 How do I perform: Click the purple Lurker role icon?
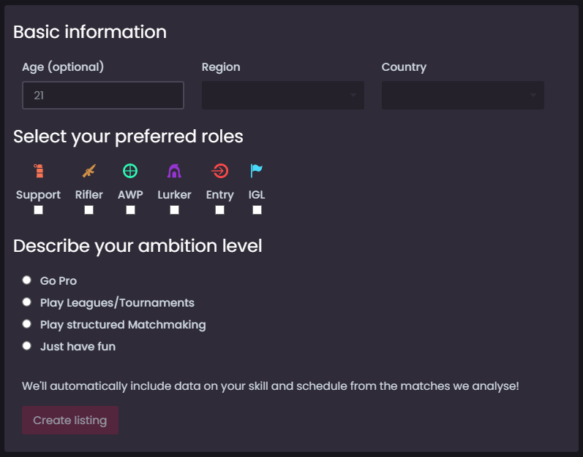point(174,171)
